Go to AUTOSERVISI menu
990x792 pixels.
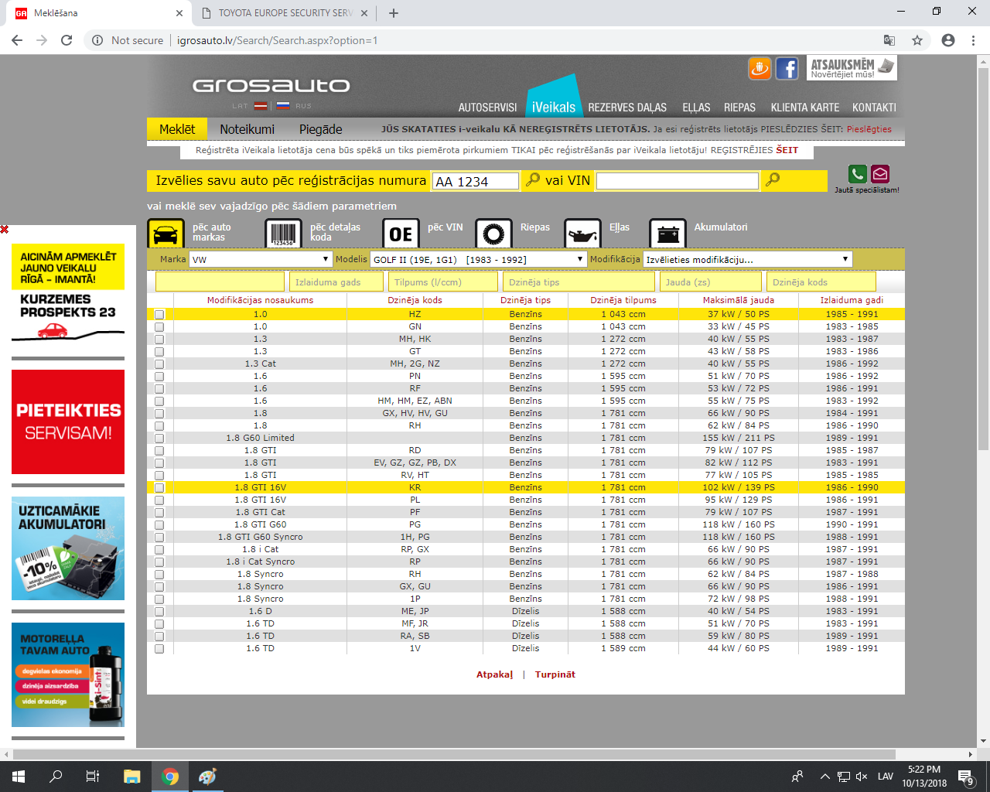tap(487, 108)
